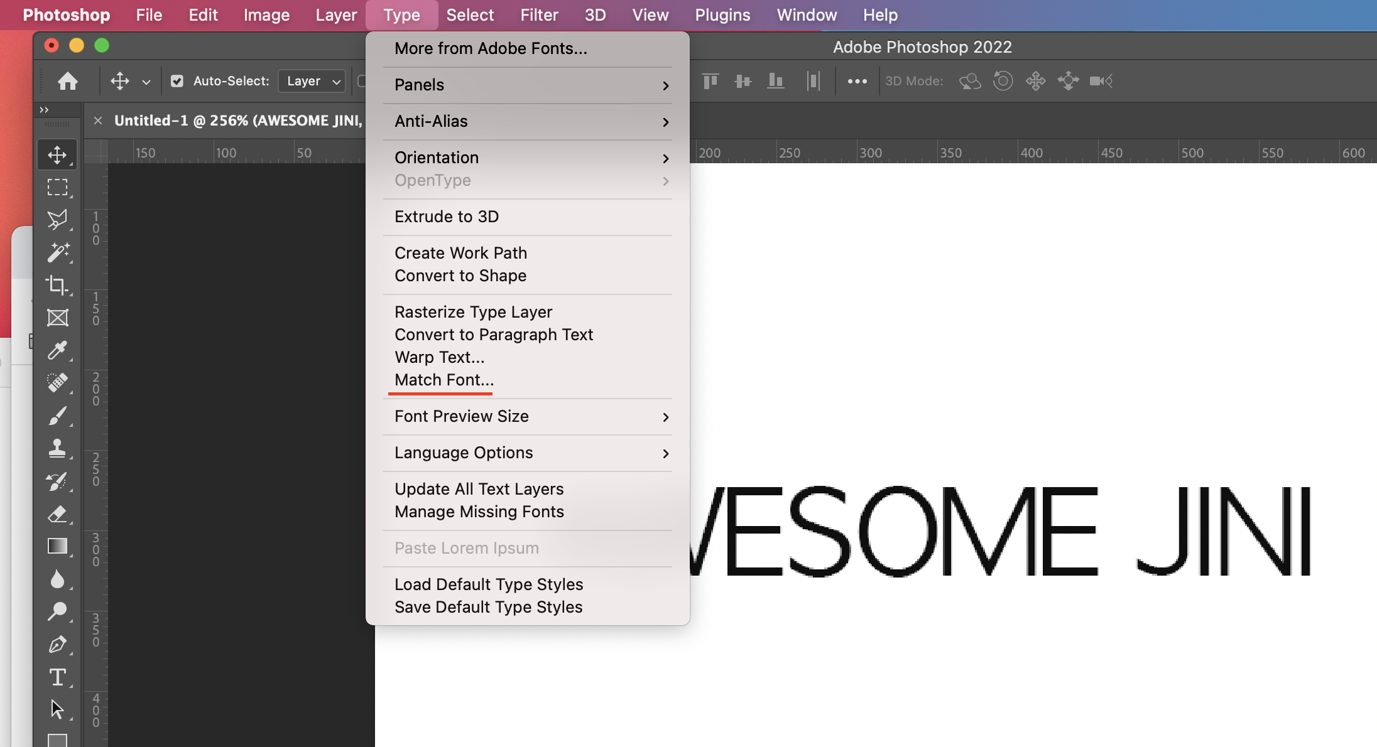
Task: Select the Brush tool
Action: 57,416
